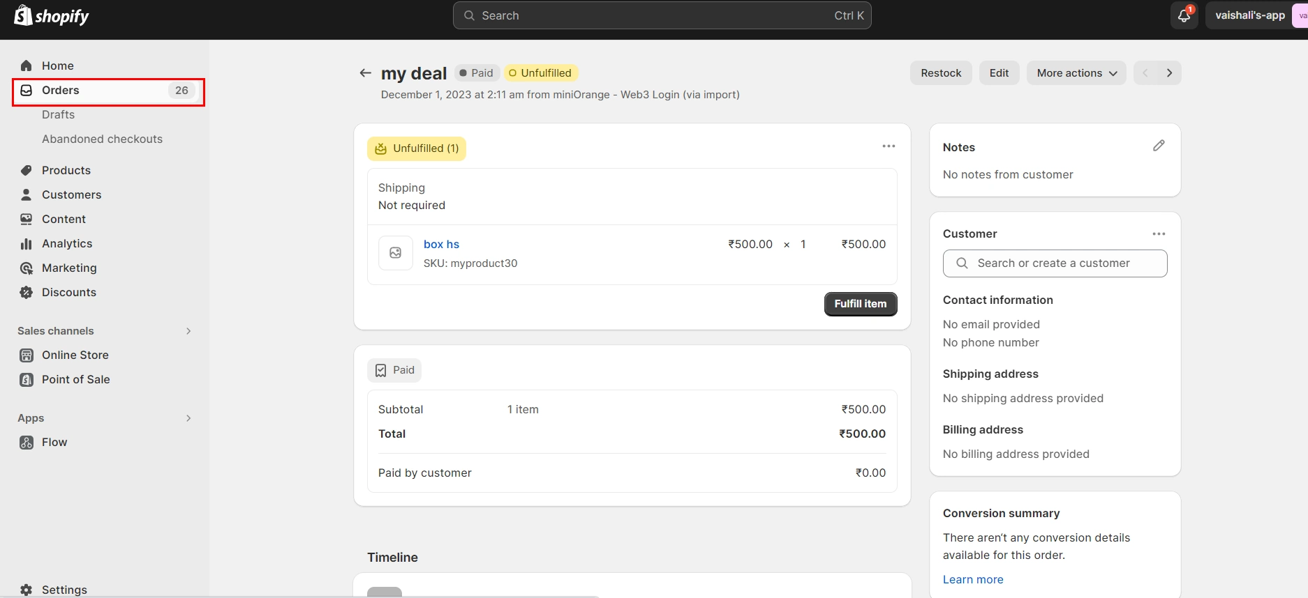Click the Unfulfilled badge in header
The width and height of the screenshot is (1308, 598).
pos(540,73)
